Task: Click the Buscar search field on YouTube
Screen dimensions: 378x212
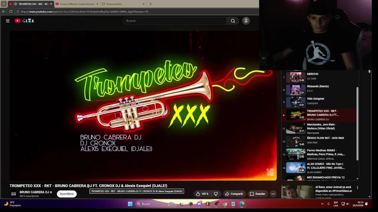Action: 175,21
